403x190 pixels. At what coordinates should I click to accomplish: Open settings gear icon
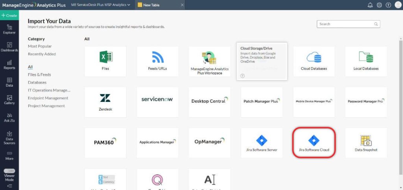point(379,5)
